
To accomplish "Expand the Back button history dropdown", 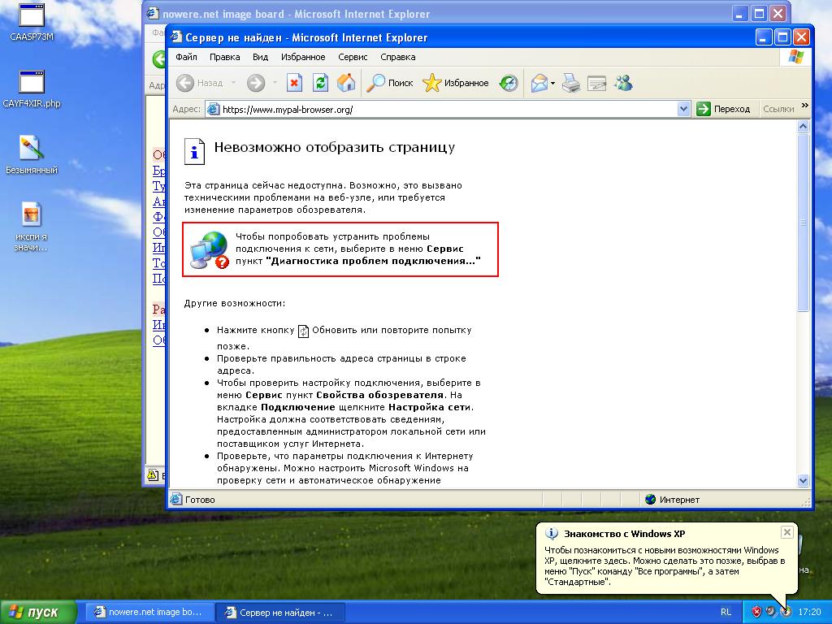I will 233,83.
